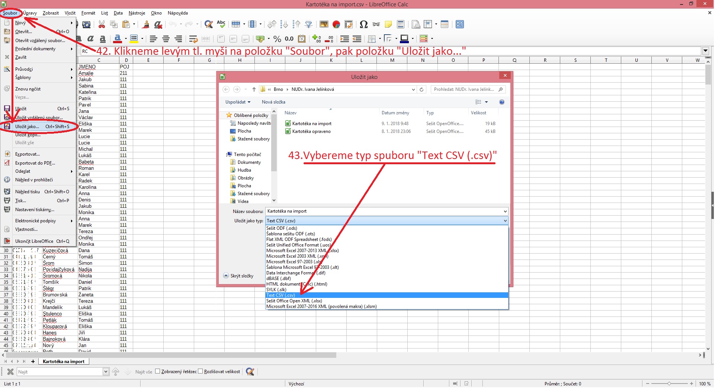Insert special character (Omega icon)
715x388 pixels.
(364, 25)
